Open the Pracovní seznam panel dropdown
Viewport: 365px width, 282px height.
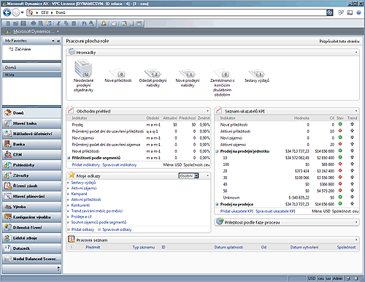tap(356, 240)
